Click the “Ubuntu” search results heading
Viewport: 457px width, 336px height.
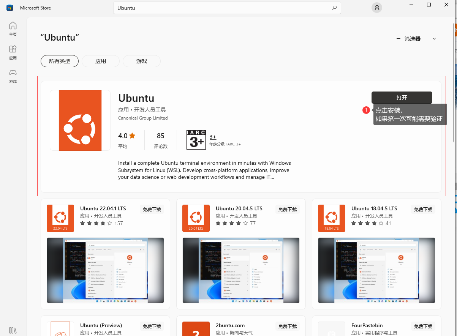pos(60,38)
